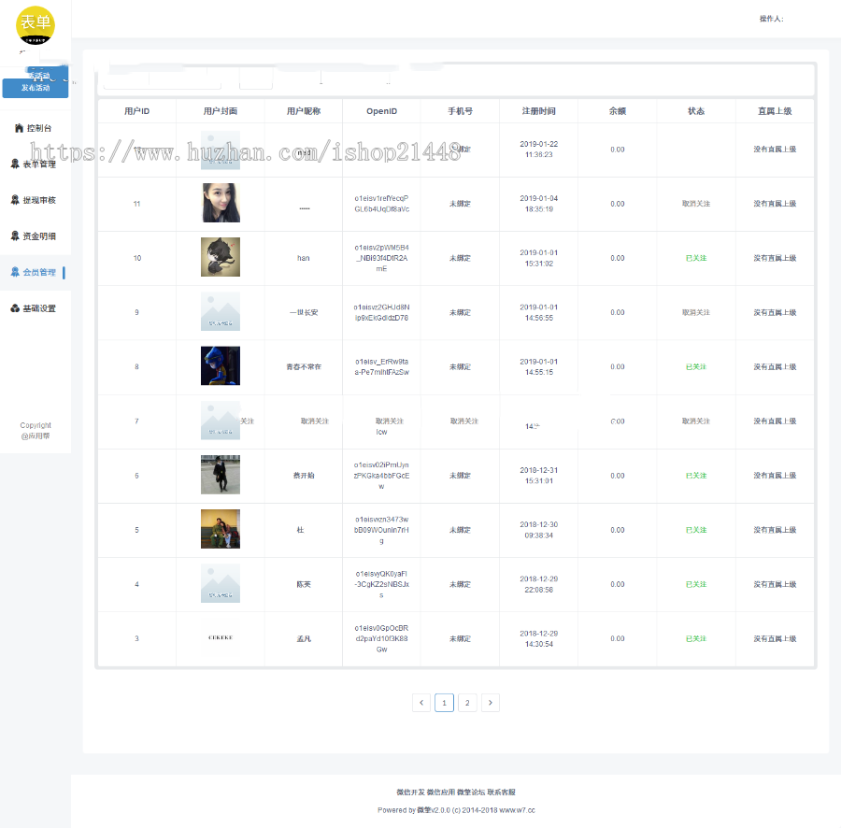Click the previous page arrow in pagination
Image resolution: width=841 pixels, height=828 pixels.
[x=420, y=702]
